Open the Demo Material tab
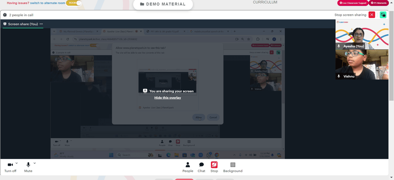394x180 pixels. (x=163, y=4)
